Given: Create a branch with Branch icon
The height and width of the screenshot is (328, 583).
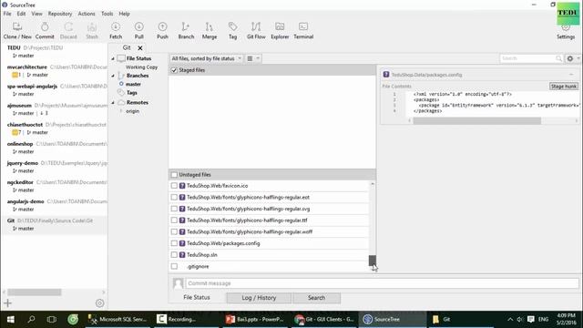Looking at the screenshot, I should 186,30.
